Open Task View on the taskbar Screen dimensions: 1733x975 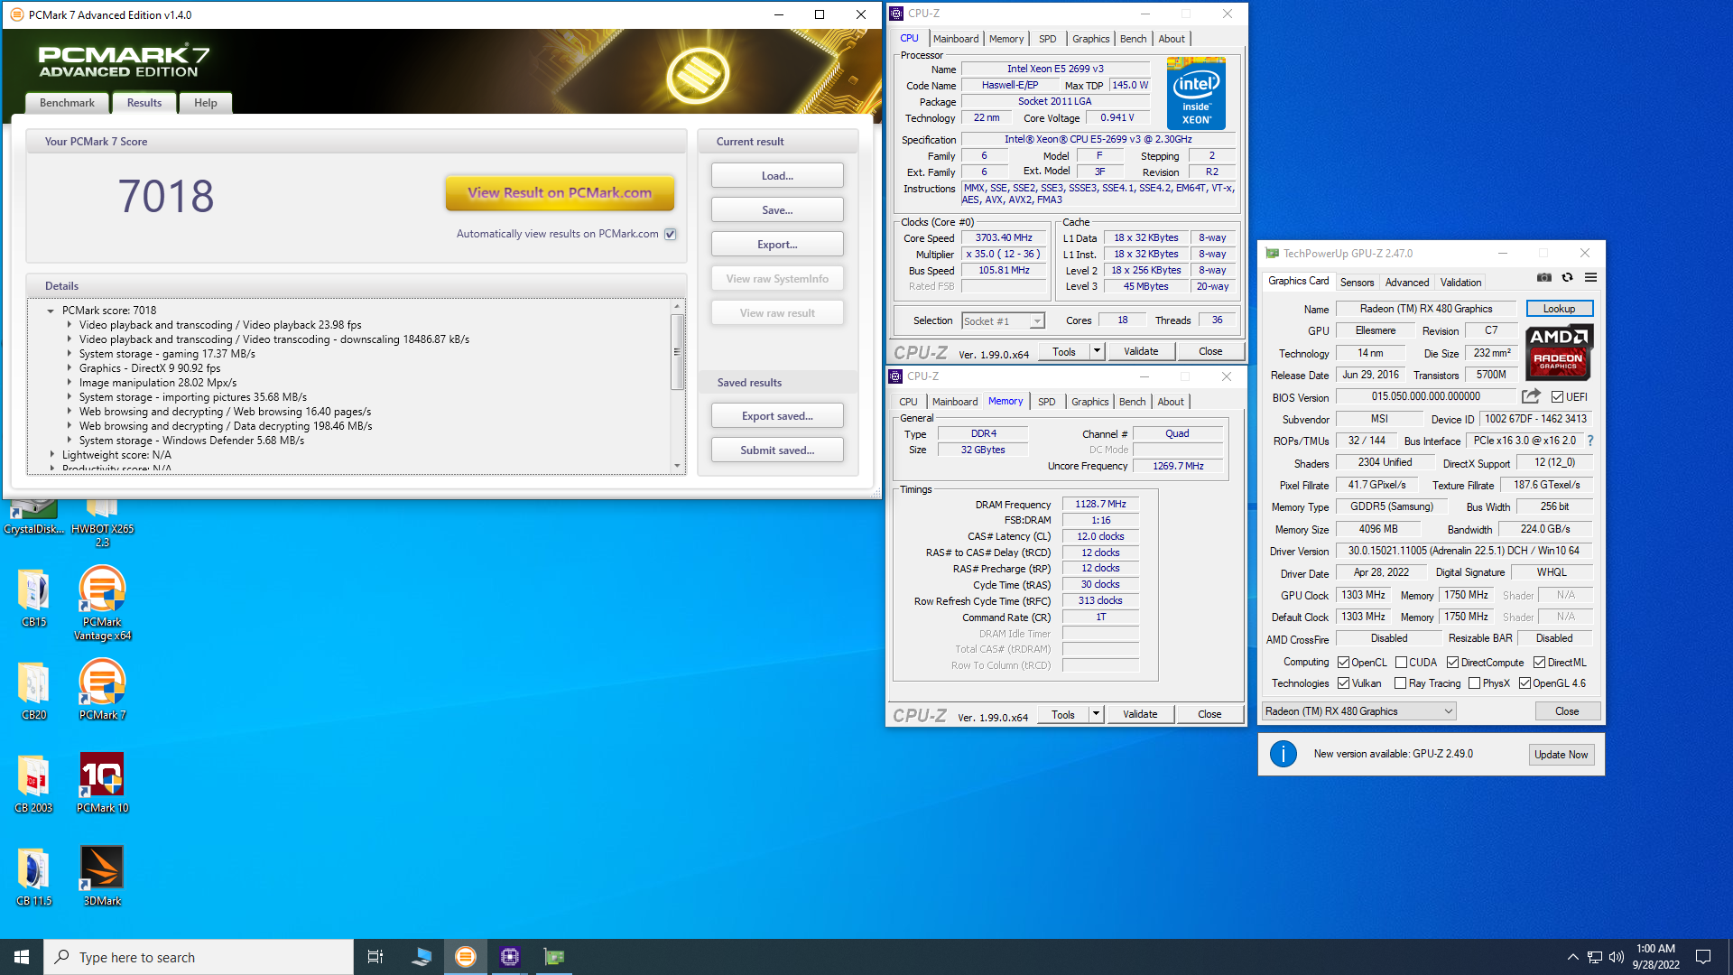(375, 957)
